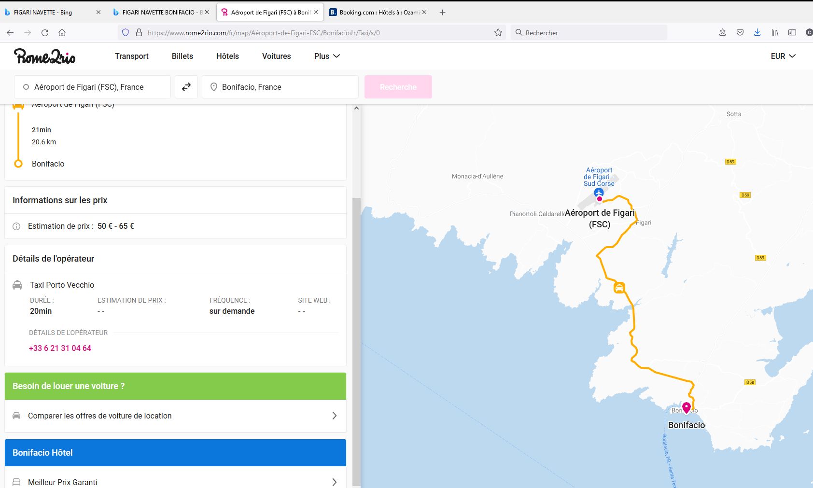Close the FIGARI NAVETTE - Bing tab
Image resolution: width=813 pixels, height=488 pixels.
98,13
